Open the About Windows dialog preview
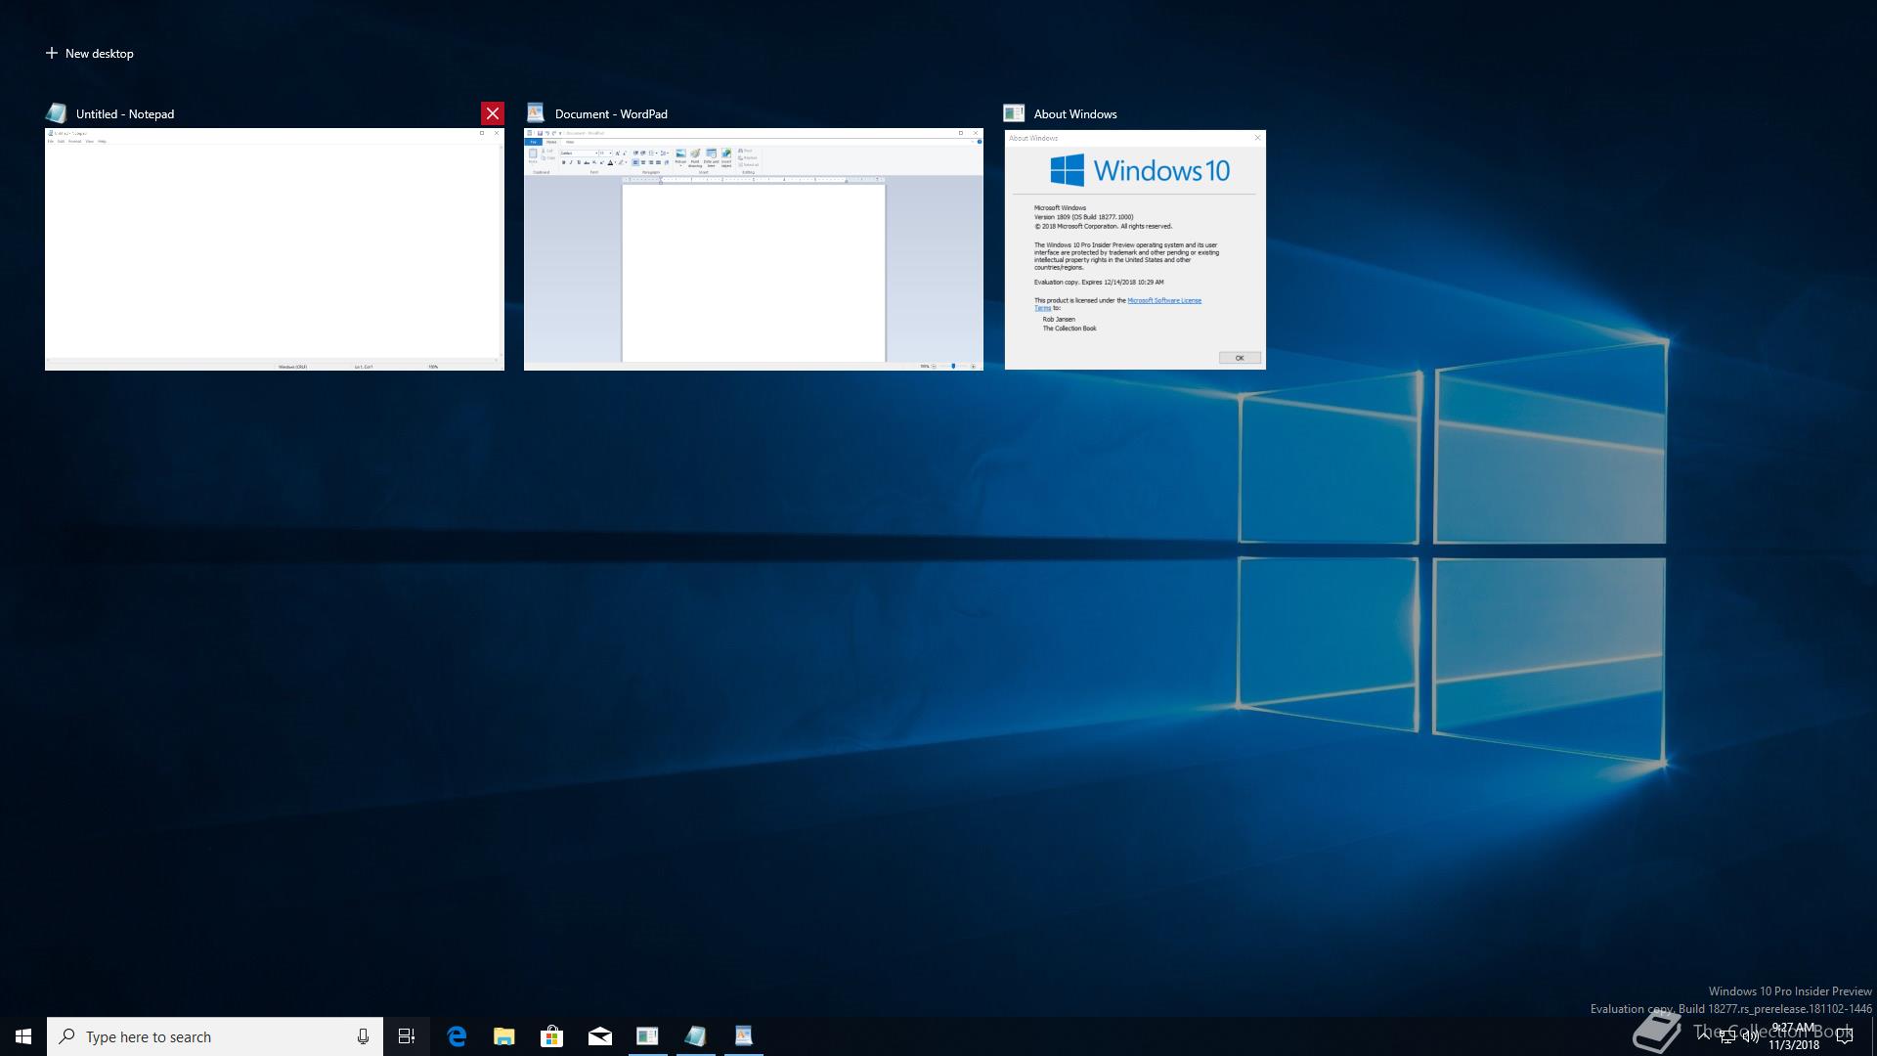Image resolution: width=1877 pixels, height=1056 pixels. point(1135,249)
